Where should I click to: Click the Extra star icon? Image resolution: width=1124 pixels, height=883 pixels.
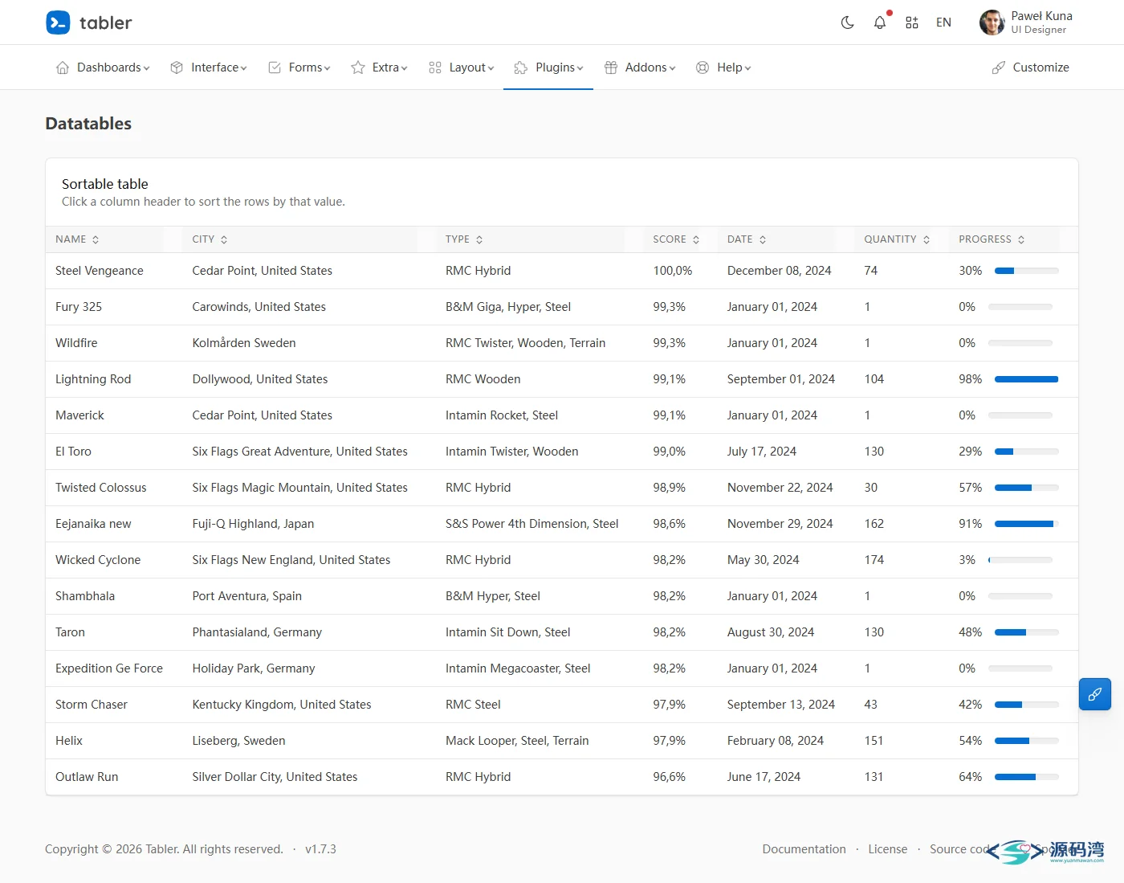pyautogui.click(x=358, y=67)
